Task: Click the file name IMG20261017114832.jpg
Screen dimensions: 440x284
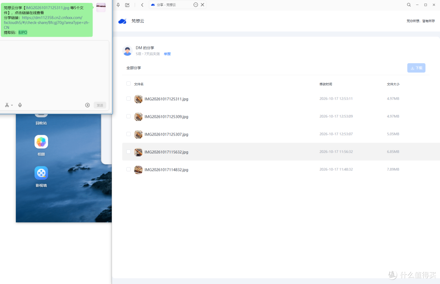Action: pos(166,170)
